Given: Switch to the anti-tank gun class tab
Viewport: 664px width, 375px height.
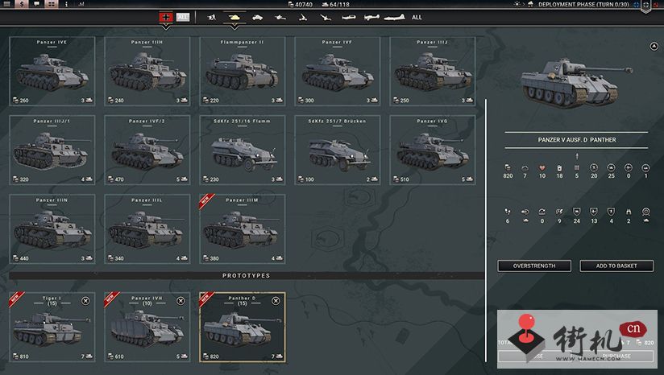Looking at the screenshot, I should (280, 18).
